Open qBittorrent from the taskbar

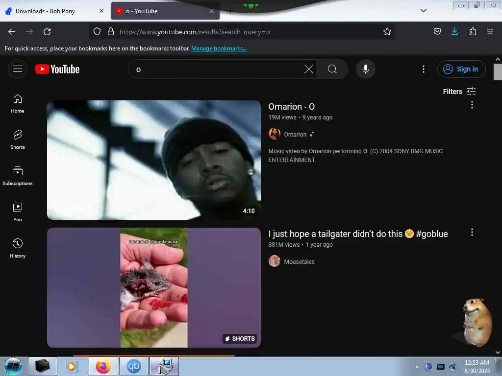(134, 366)
